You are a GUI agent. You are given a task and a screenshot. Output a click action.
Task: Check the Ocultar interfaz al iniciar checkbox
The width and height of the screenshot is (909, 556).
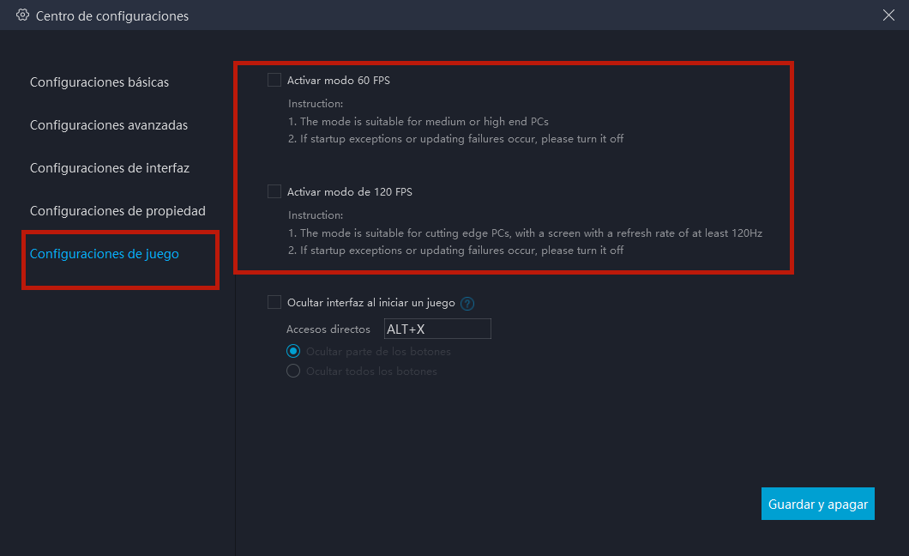274,302
